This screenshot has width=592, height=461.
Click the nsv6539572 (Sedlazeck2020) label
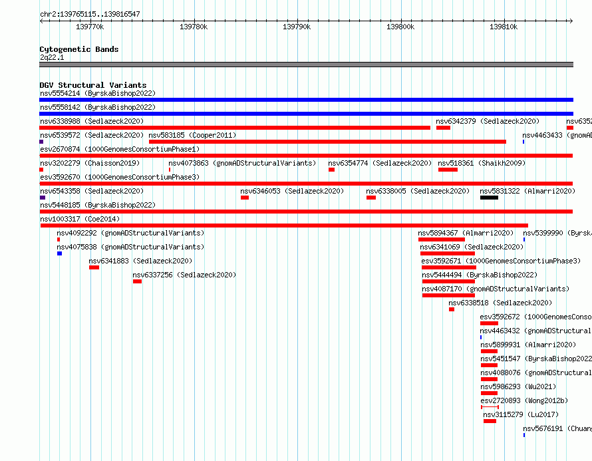pyautogui.click(x=92, y=135)
